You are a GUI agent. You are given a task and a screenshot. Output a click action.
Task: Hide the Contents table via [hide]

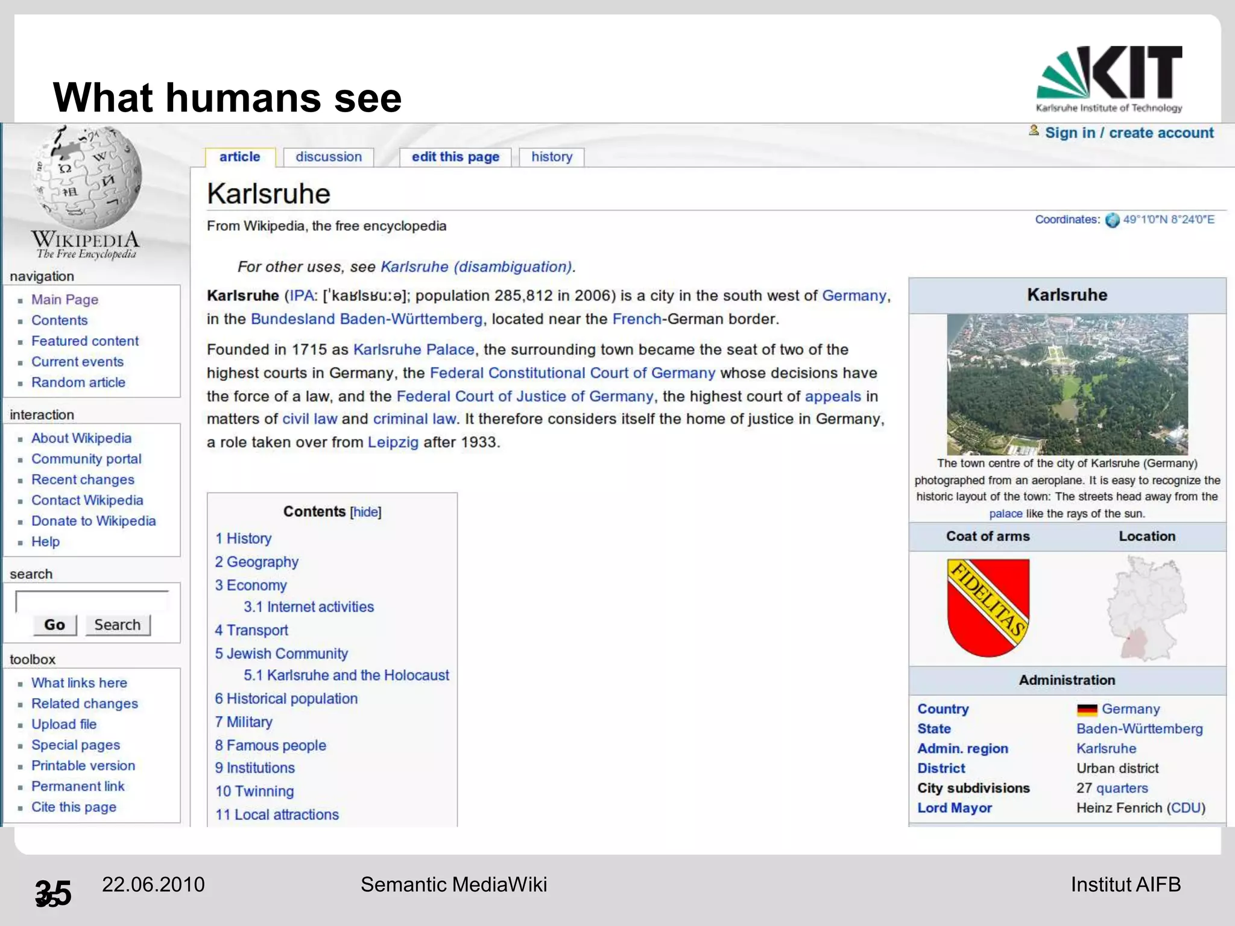(365, 512)
